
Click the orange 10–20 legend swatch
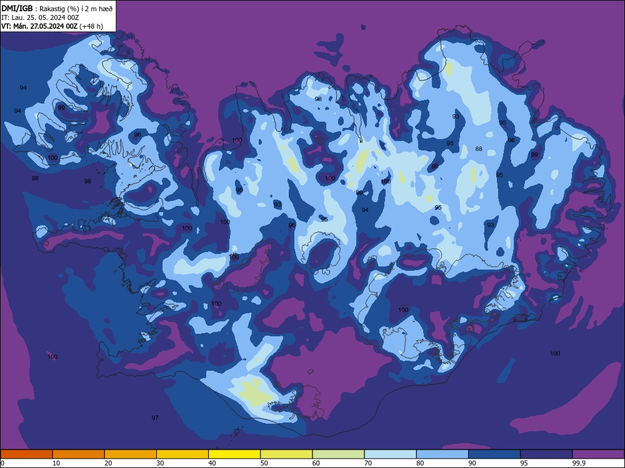pyautogui.click(x=79, y=454)
